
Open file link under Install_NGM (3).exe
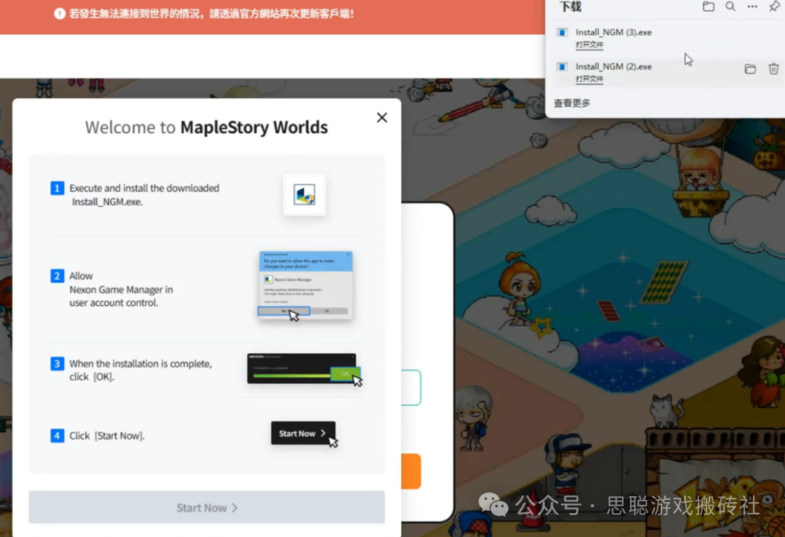click(x=589, y=45)
